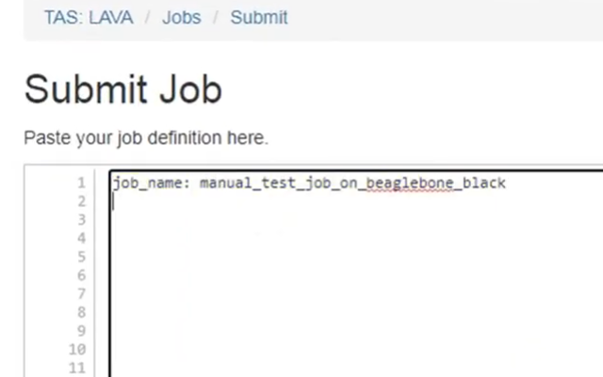Screen dimensions: 603x377
Task: Click line number 3 in the gutter
Action: point(82,220)
